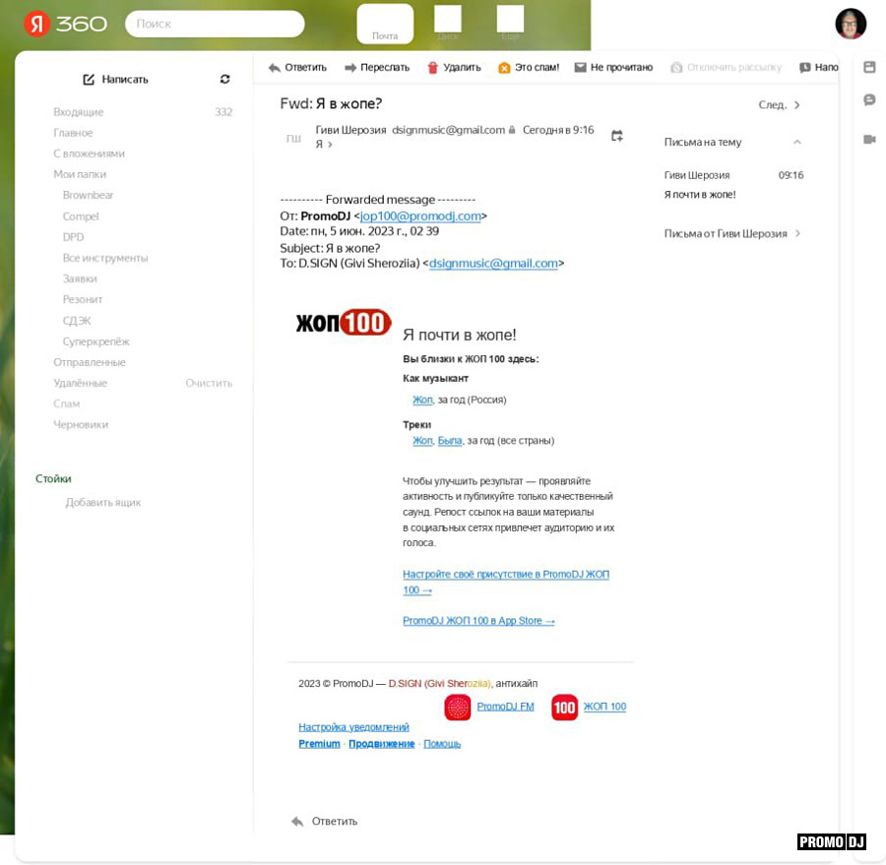The width and height of the screenshot is (886, 865).
Task: Open the PromoDJ ЖОП 100 в App Store link
Action: coord(478,621)
